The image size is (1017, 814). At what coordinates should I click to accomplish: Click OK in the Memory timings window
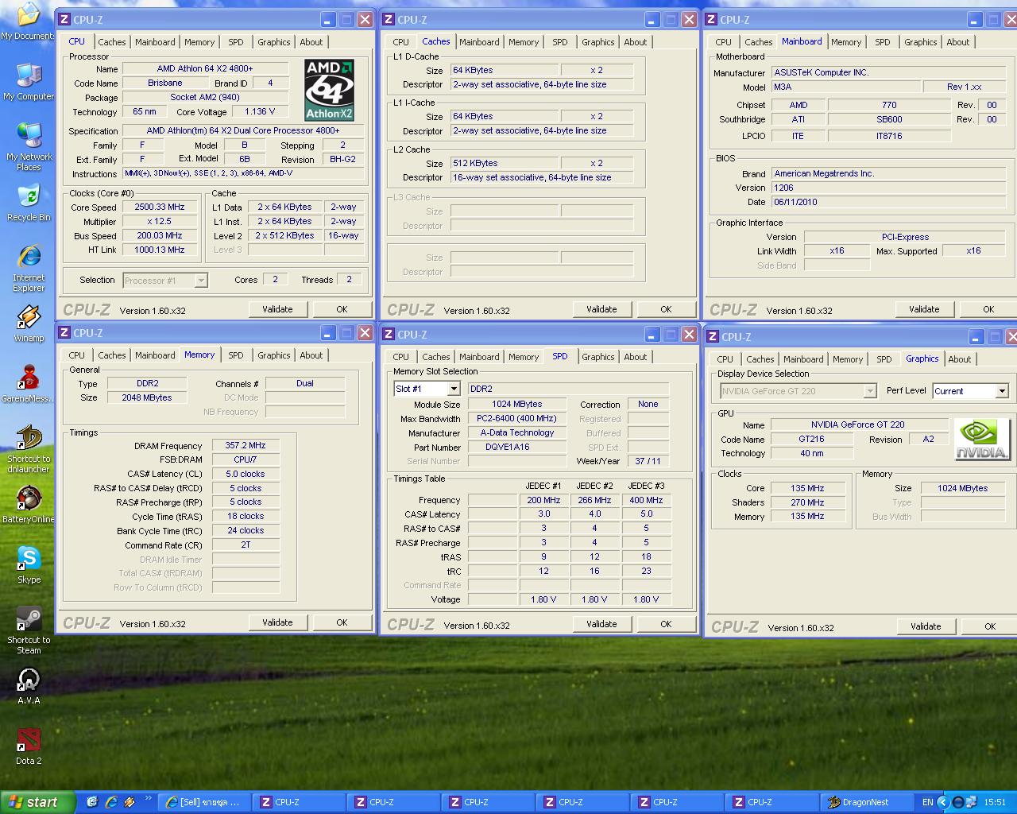coord(342,622)
